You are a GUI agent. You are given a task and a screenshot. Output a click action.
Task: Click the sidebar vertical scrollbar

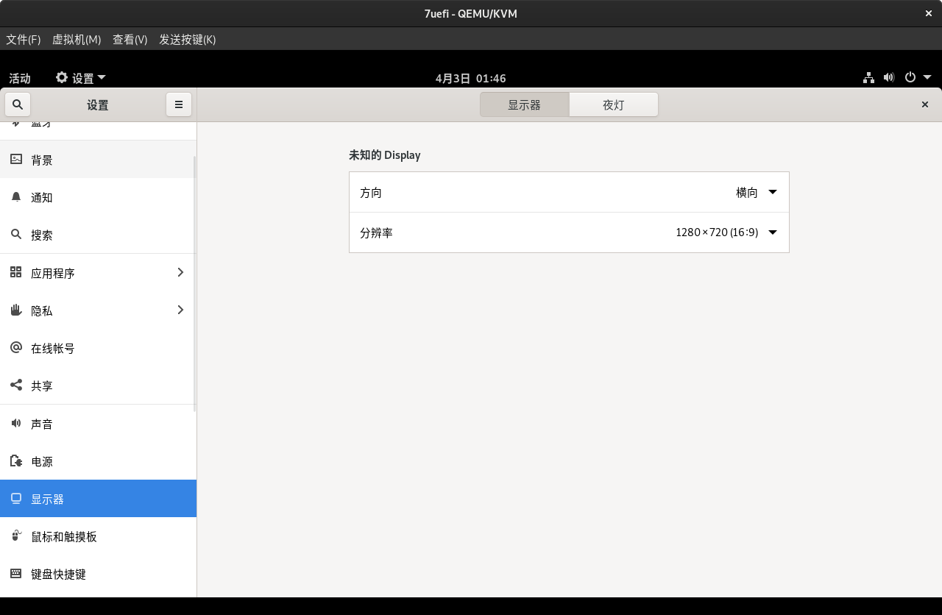coord(194,284)
